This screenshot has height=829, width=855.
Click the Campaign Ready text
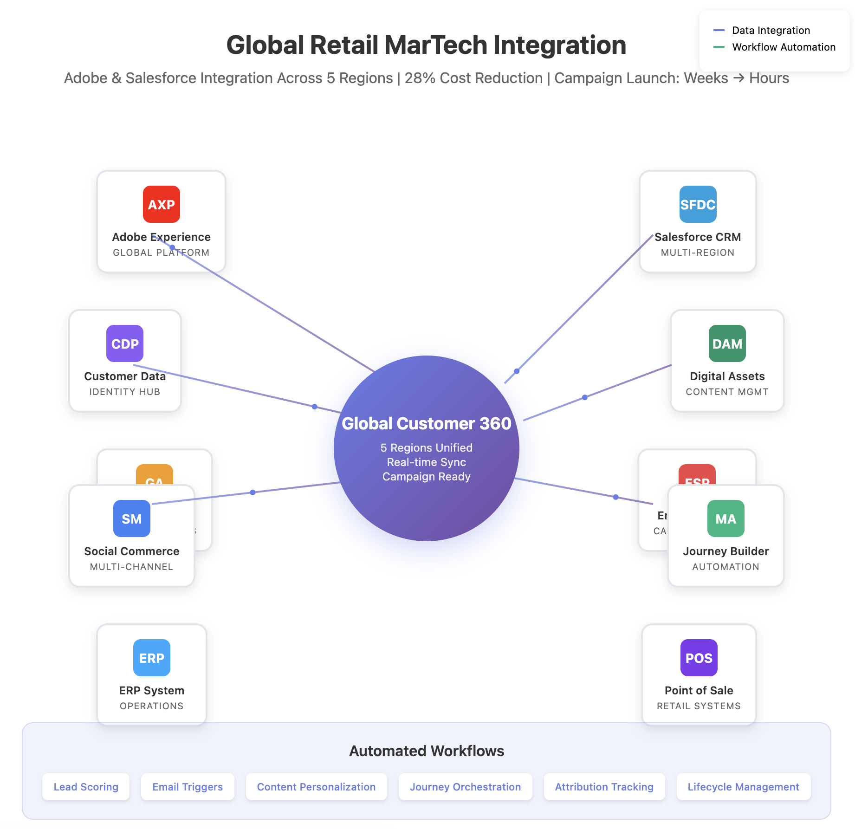point(427,476)
